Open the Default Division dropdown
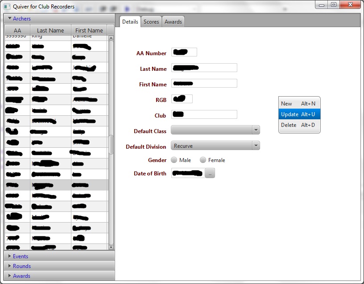Viewport: 364px width, 284px height. coord(215,146)
